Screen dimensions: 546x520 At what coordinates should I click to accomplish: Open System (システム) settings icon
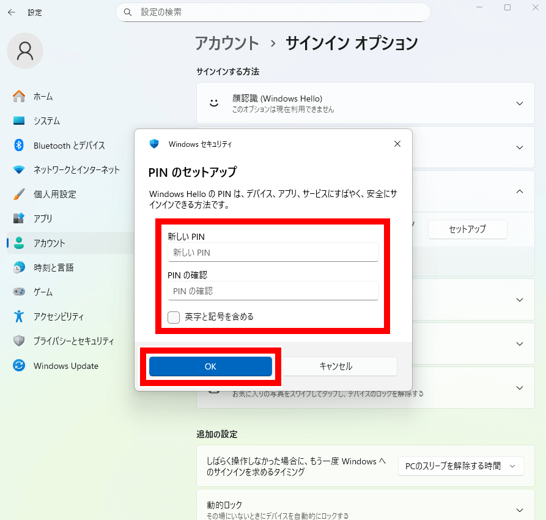click(x=19, y=121)
